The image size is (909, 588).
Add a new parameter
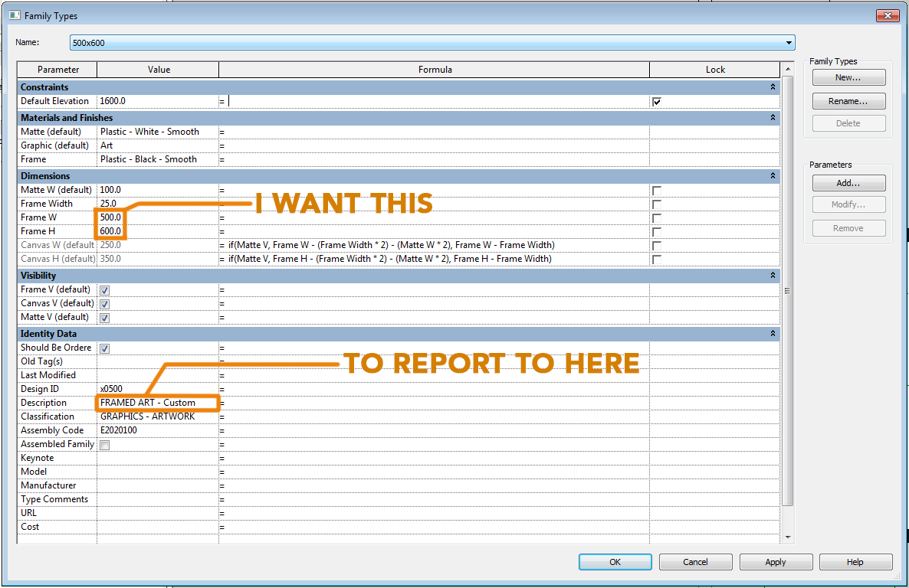pyautogui.click(x=848, y=182)
